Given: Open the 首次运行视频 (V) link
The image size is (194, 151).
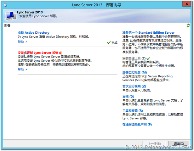Looking at the screenshot, I should tap(134, 86).
